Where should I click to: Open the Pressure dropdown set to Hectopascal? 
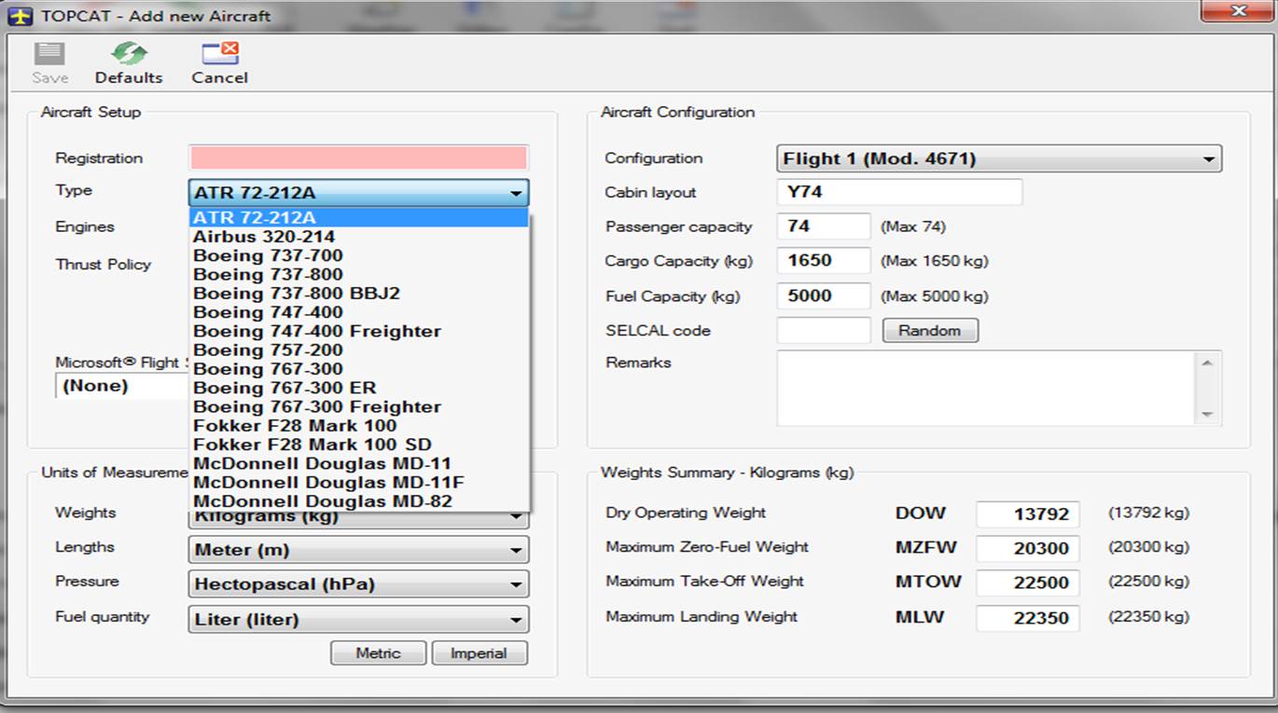[x=358, y=584]
